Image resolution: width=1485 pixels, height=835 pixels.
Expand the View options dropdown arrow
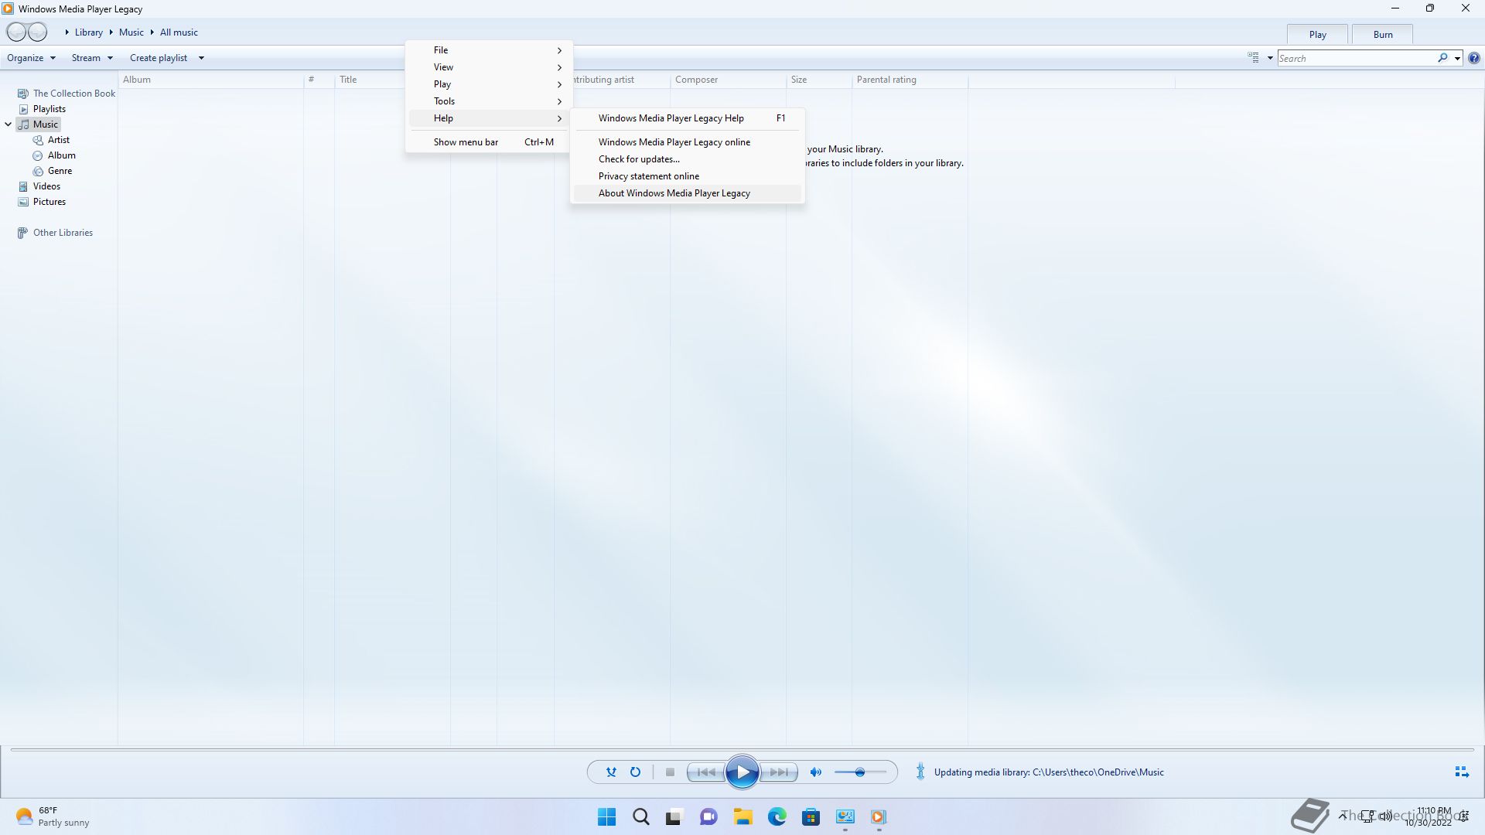(x=1270, y=58)
